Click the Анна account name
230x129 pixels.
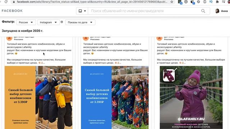[224, 11]
